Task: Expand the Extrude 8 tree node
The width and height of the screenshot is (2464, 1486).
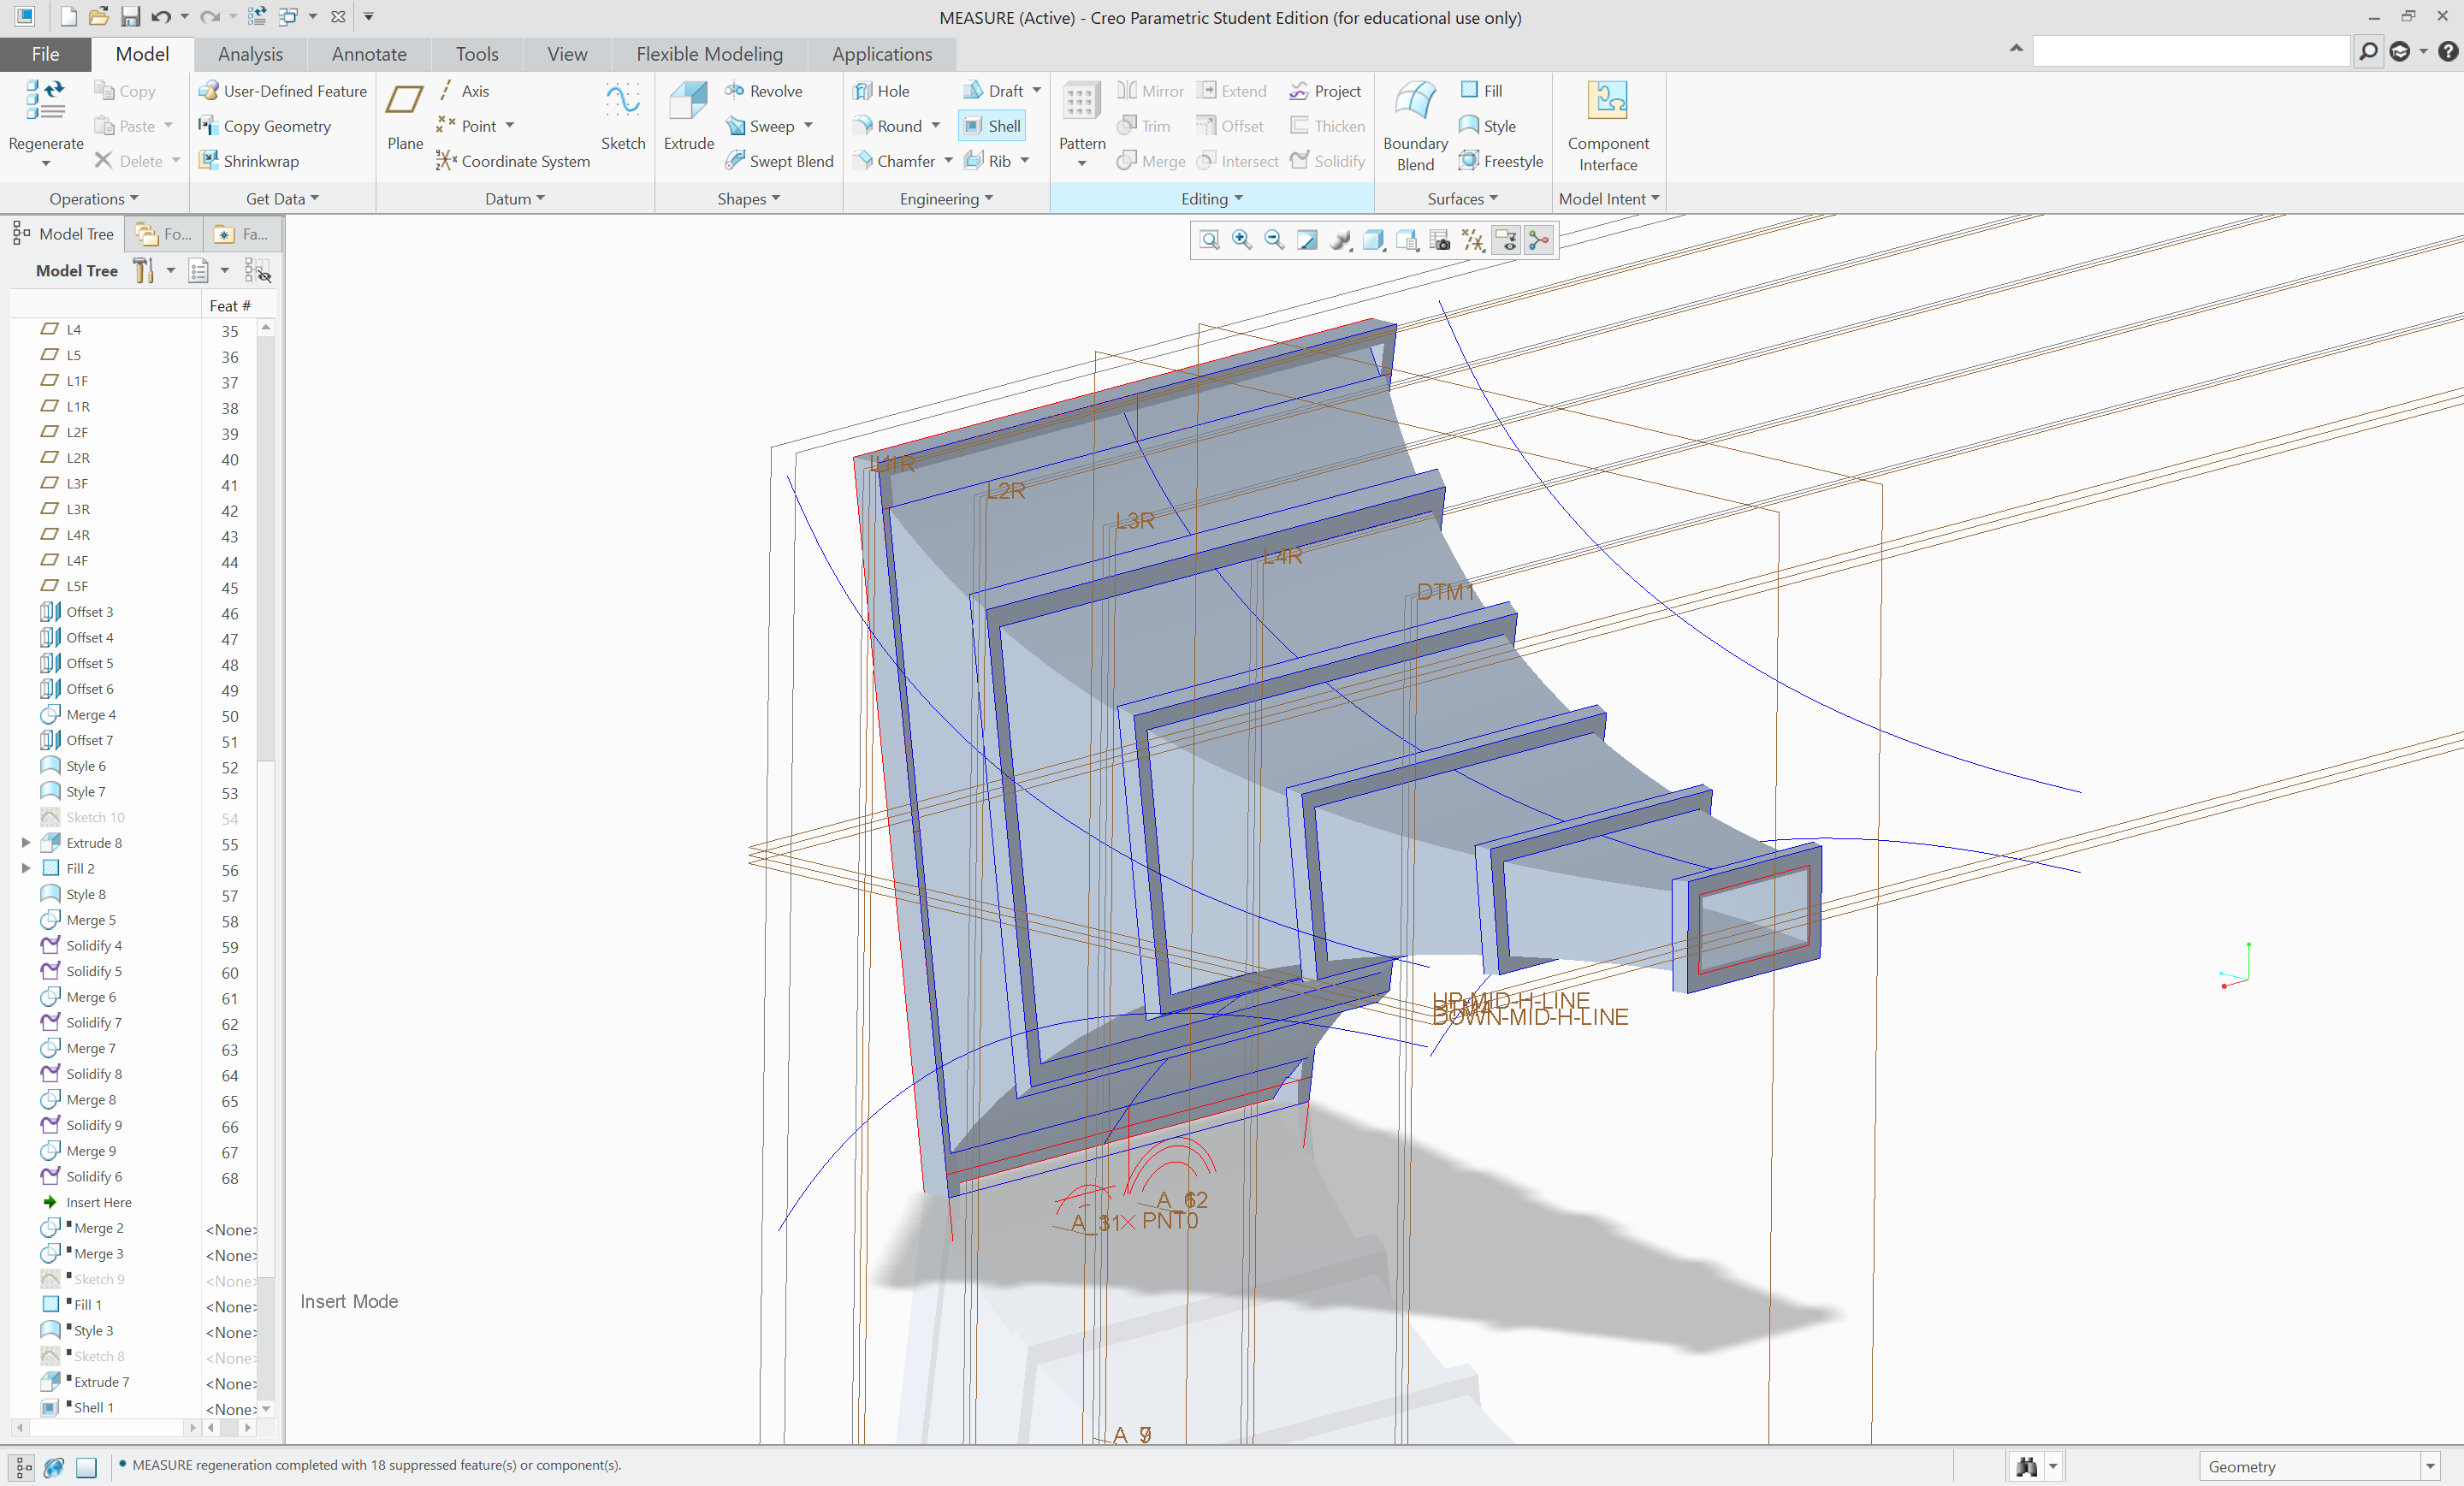Action: [x=26, y=843]
